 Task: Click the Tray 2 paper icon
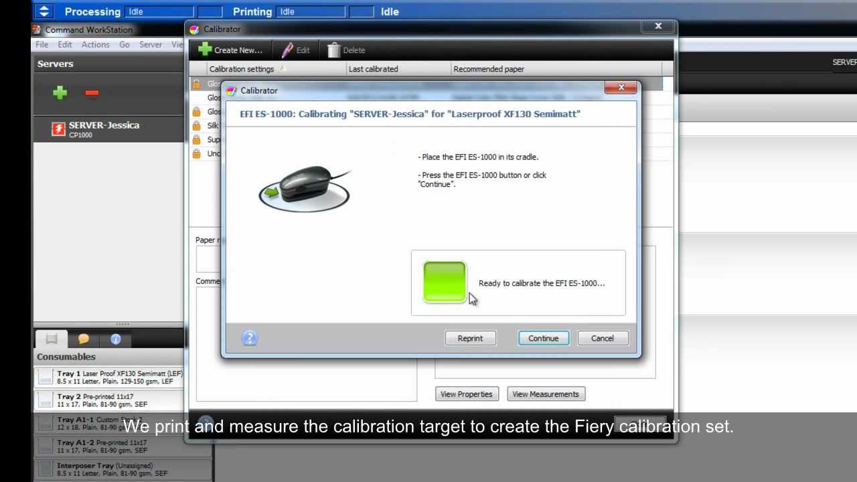[x=45, y=400]
